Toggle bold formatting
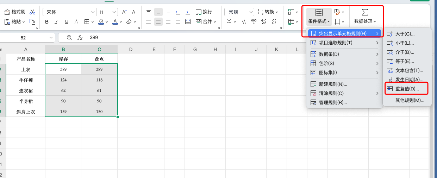 (47, 22)
